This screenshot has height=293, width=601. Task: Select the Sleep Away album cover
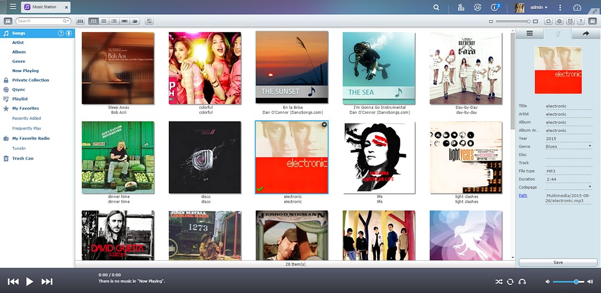click(118, 68)
